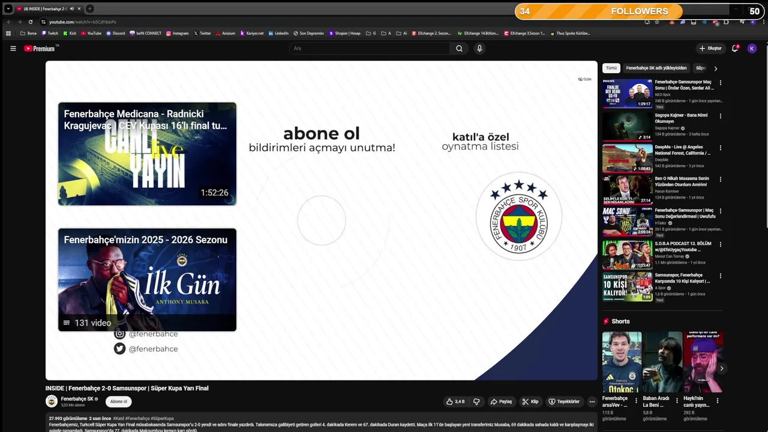Click the #SüperKupa hashtag
Viewport: 768px width, 432px height.
(x=163, y=418)
